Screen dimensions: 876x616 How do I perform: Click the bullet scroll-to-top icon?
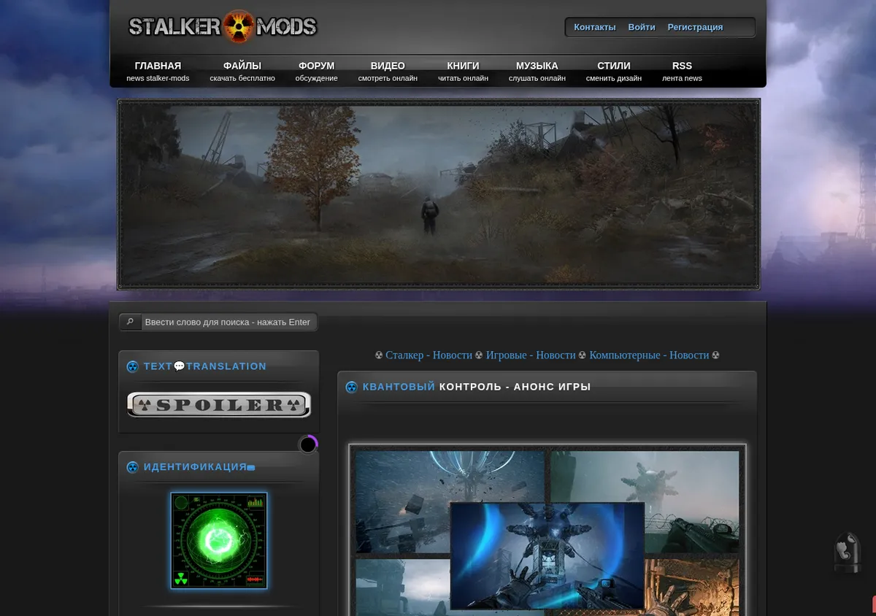coord(848,553)
